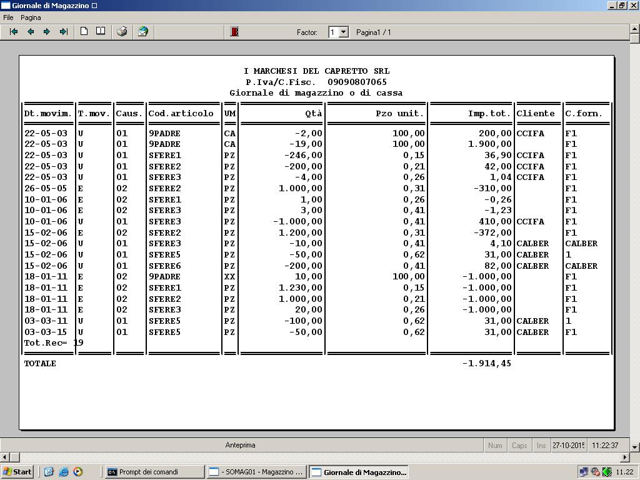
Task: Click quantity -246,00 in the table
Action: 303,155
